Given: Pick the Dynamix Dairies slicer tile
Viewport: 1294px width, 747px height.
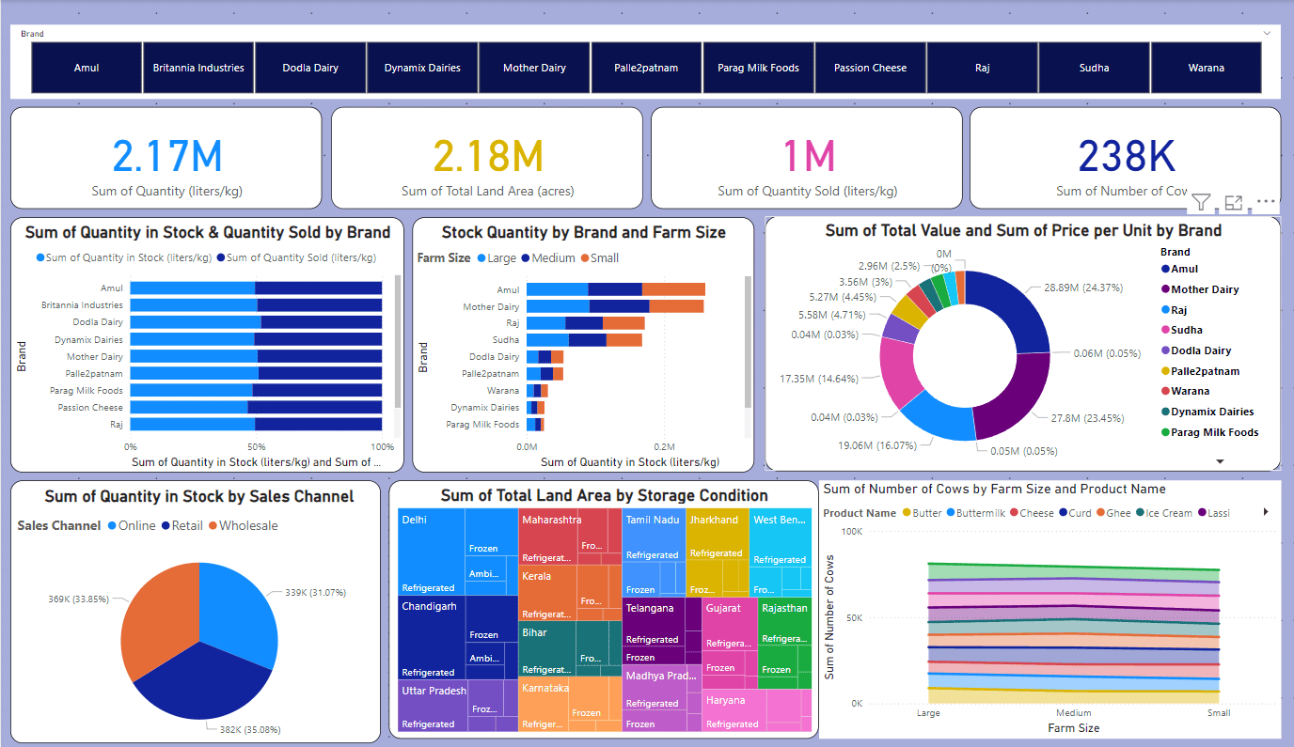Looking at the screenshot, I should (x=422, y=68).
